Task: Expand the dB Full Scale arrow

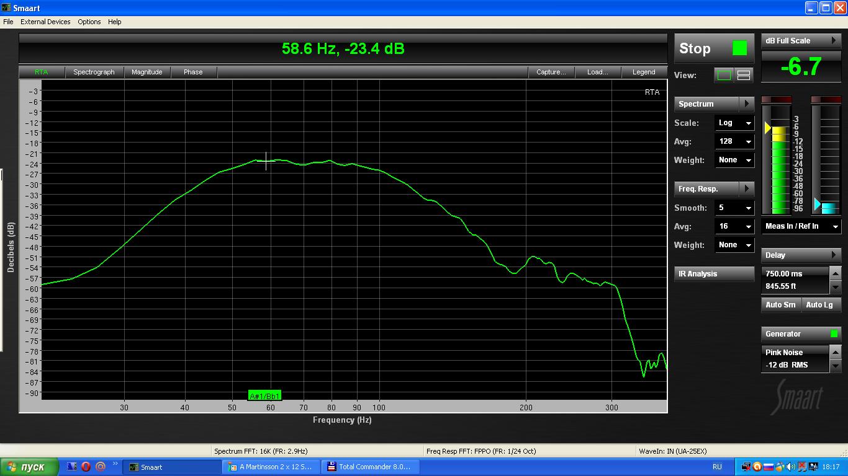Action: pos(834,40)
